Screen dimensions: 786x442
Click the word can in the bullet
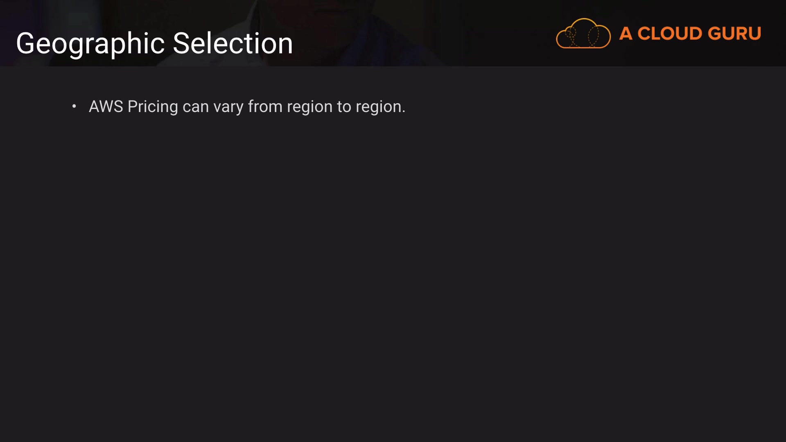(x=195, y=106)
